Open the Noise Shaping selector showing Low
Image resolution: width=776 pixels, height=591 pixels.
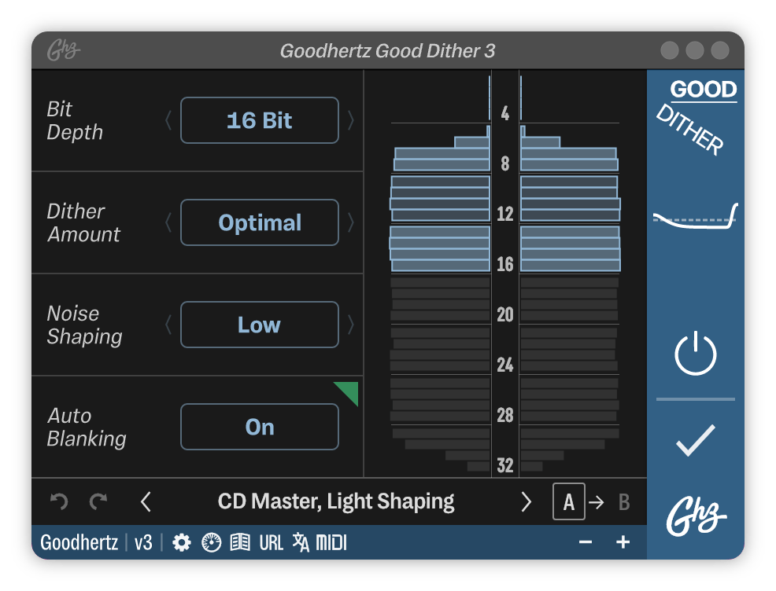[259, 325]
